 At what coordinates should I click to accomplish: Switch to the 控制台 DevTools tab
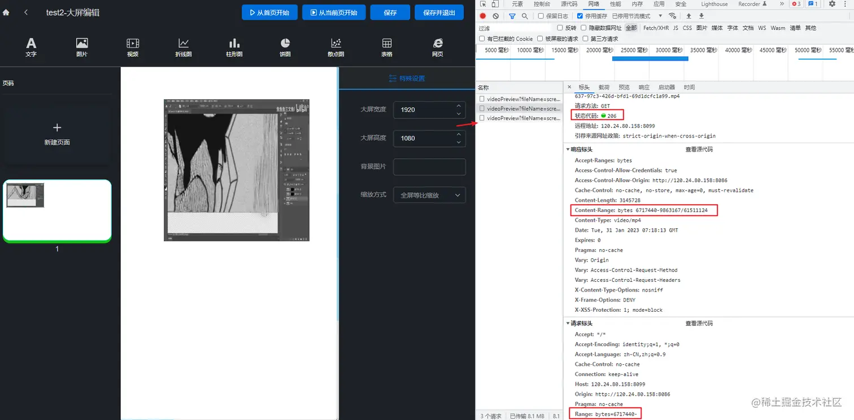pos(542,4)
